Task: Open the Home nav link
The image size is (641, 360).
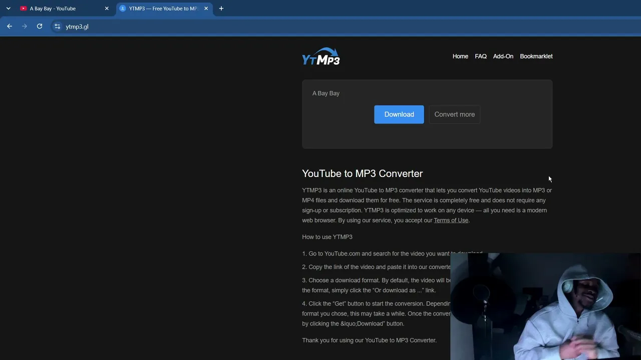Action: click(460, 56)
